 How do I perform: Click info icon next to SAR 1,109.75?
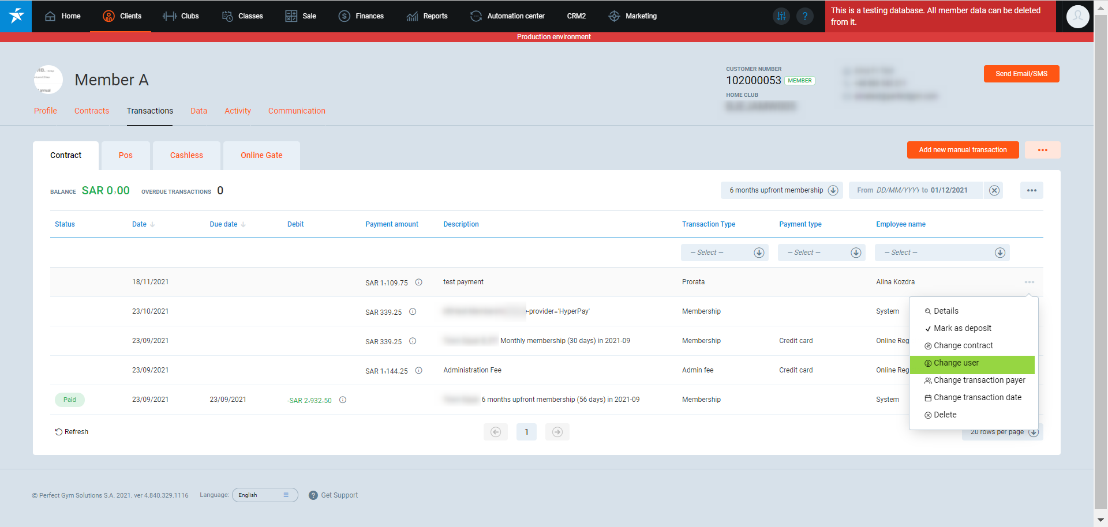(x=419, y=283)
